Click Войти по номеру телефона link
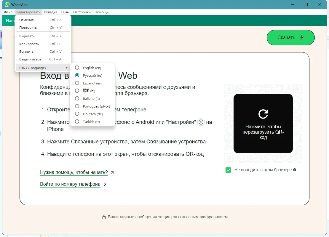Image resolution: width=329 pixels, height=237 pixels. (70, 184)
